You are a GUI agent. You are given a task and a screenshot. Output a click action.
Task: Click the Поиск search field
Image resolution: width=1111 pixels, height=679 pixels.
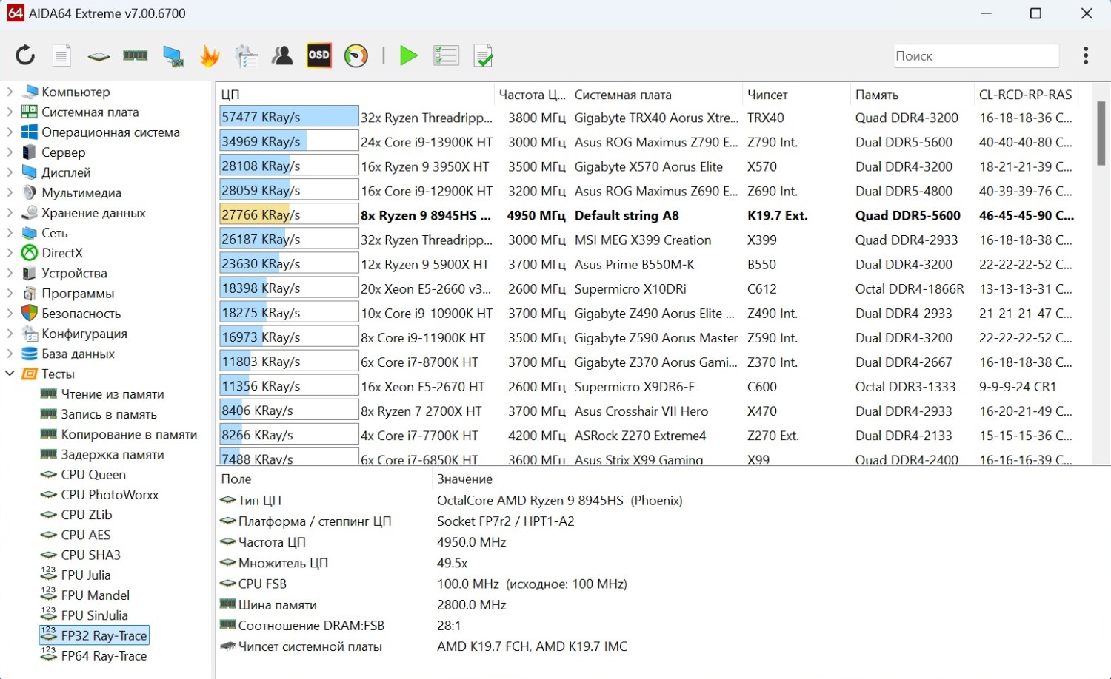pos(975,56)
